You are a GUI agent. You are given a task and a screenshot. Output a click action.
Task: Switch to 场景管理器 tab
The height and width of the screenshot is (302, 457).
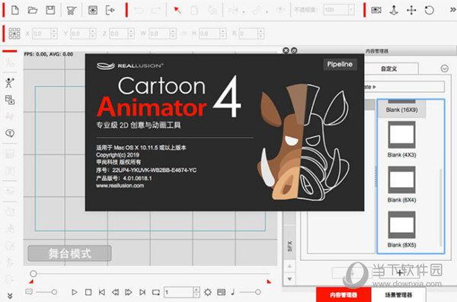[x=398, y=294]
